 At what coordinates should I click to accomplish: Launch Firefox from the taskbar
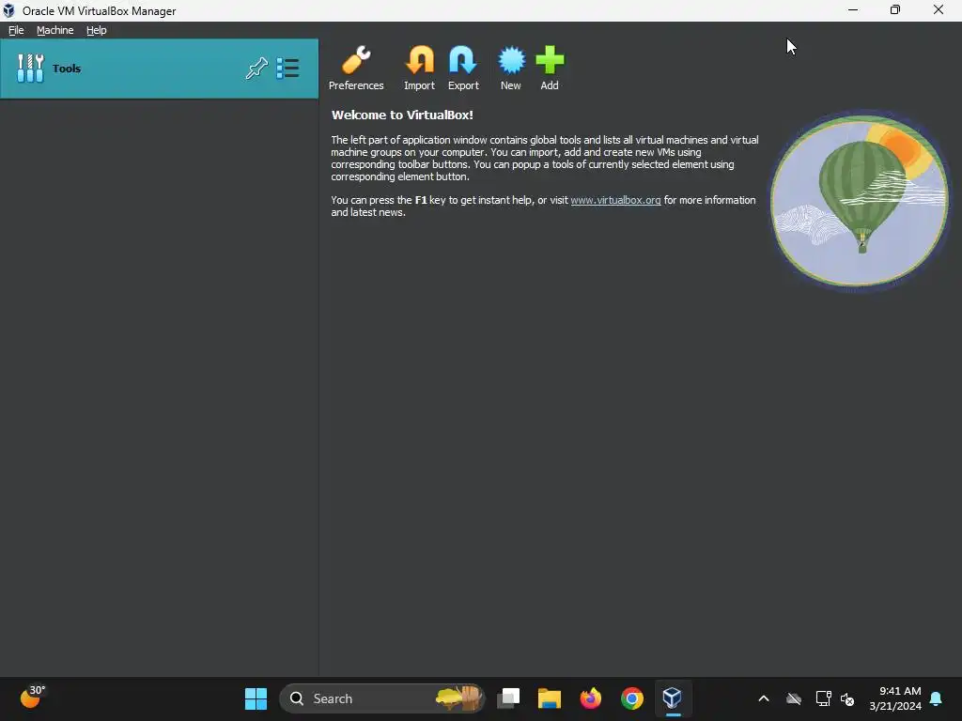(x=591, y=698)
